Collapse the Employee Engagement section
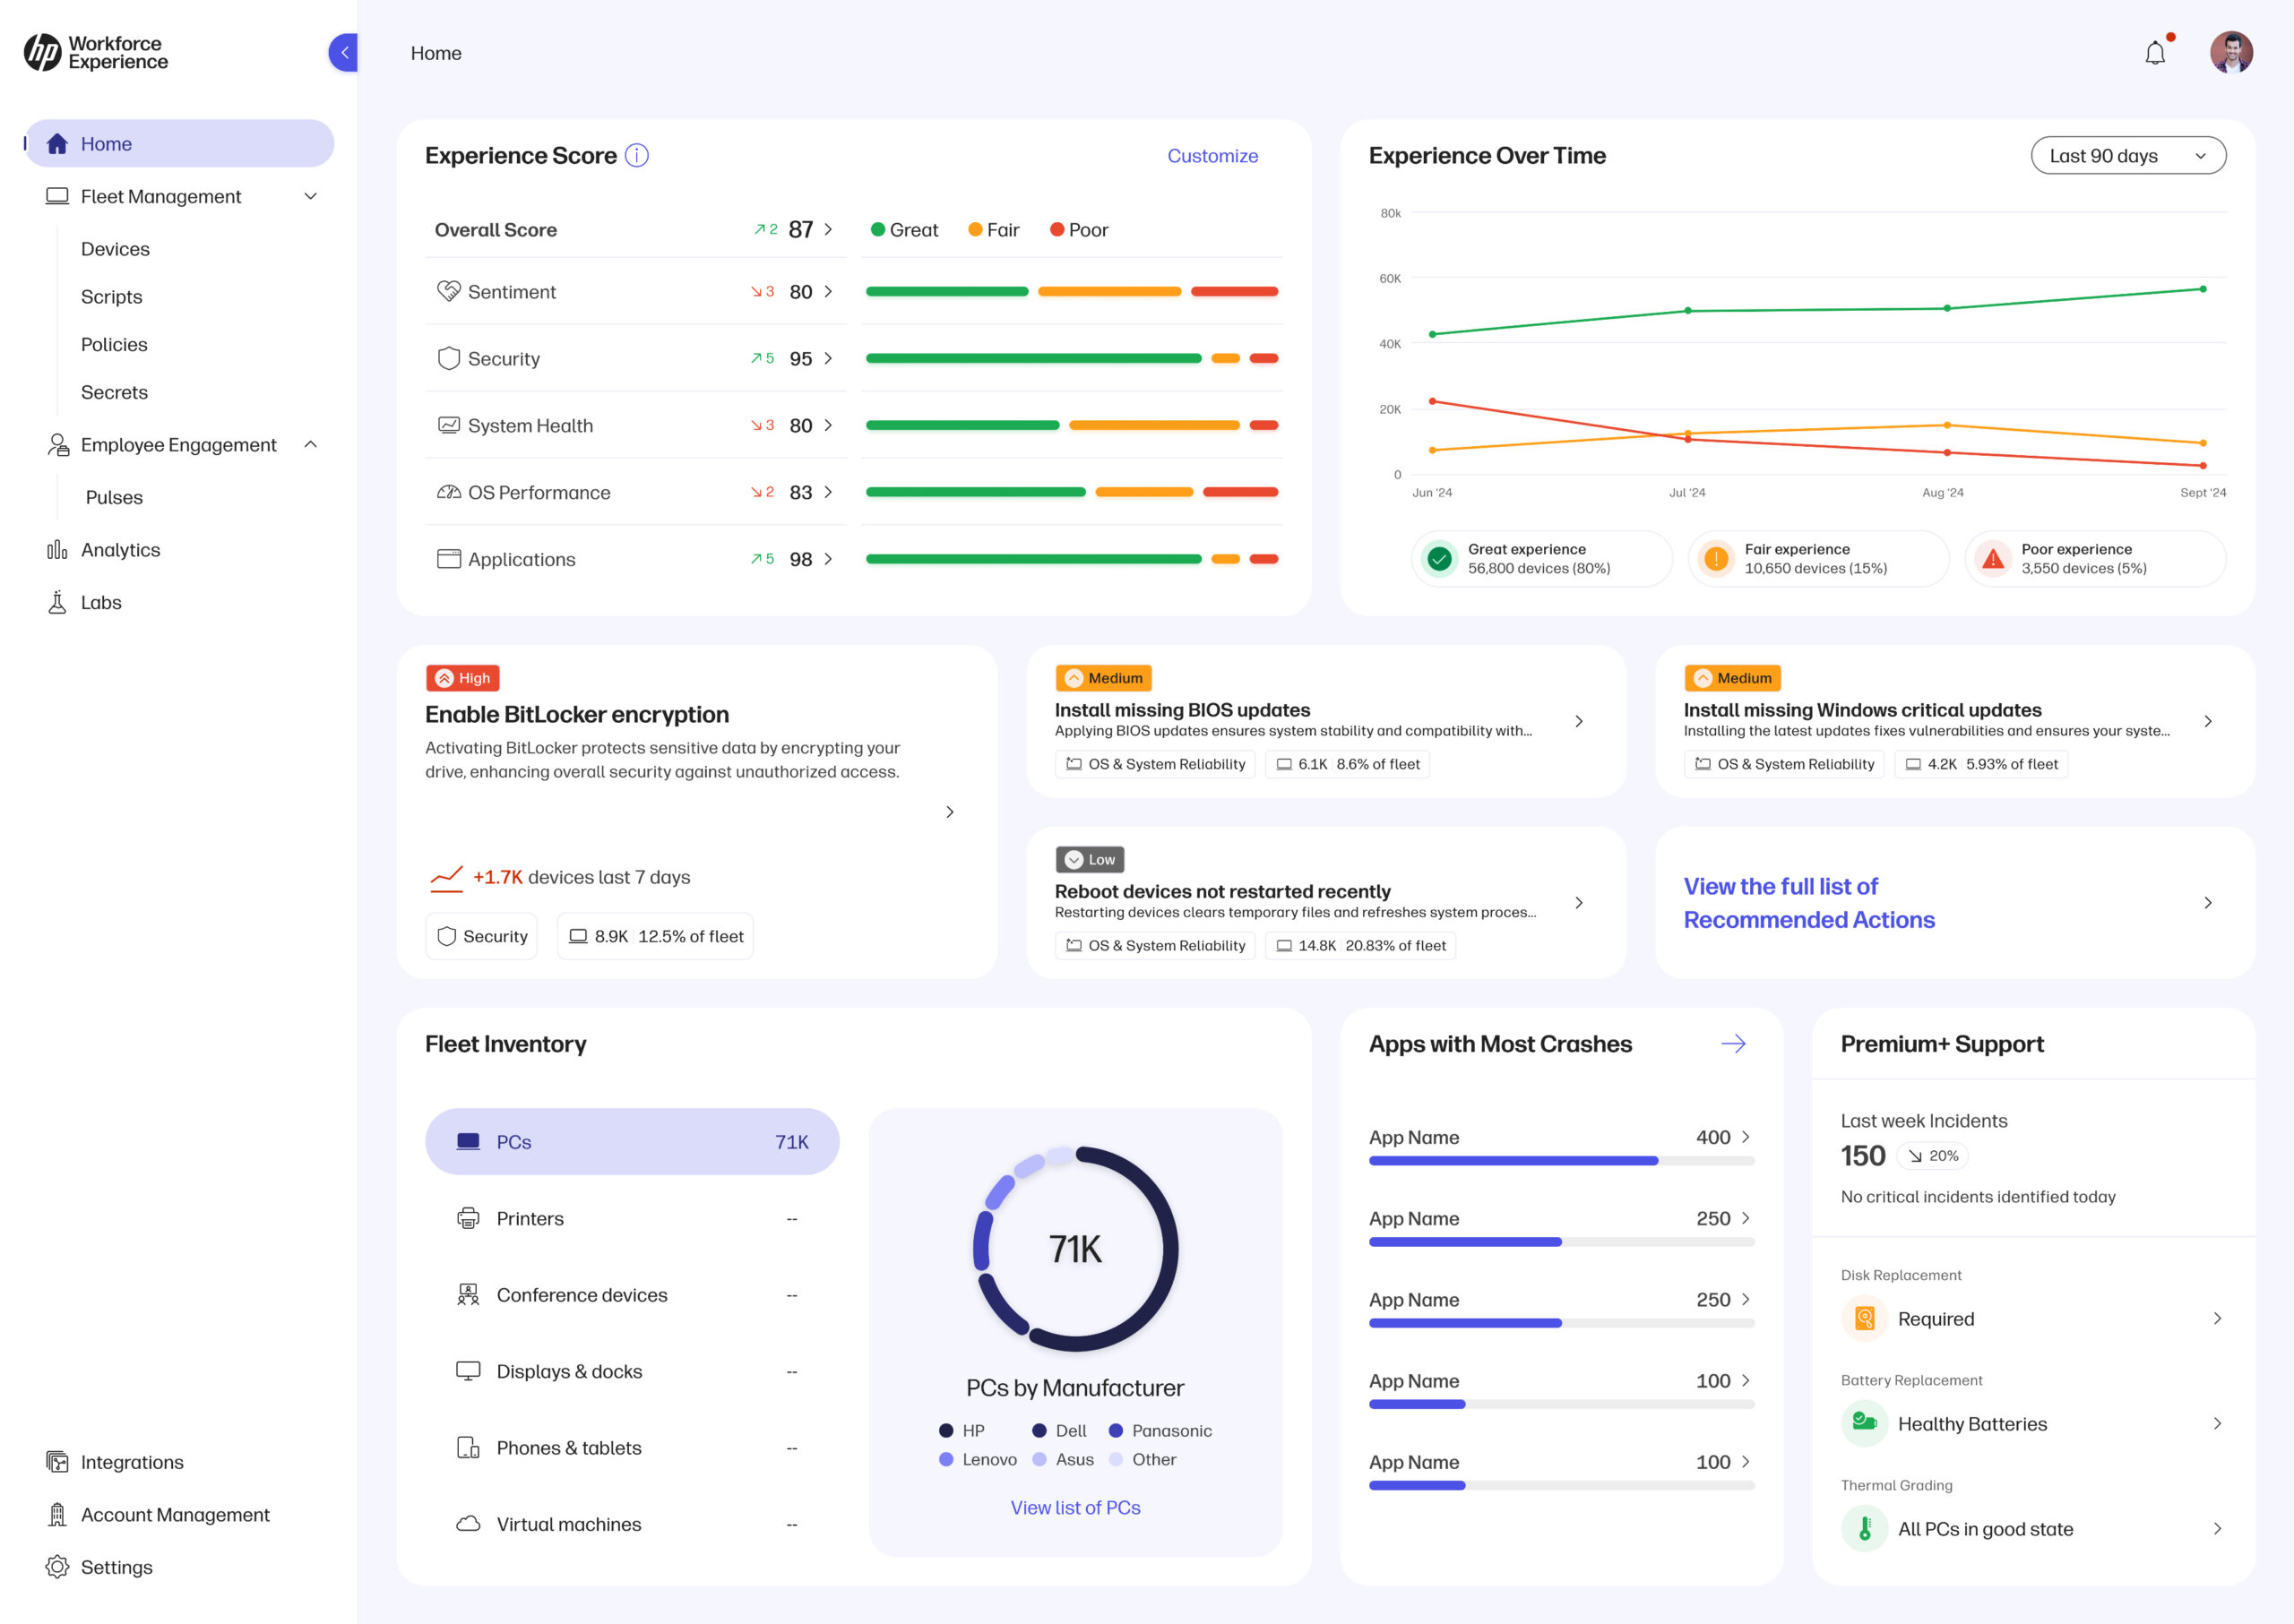Screen dimensions: 2294x1624 [311, 444]
